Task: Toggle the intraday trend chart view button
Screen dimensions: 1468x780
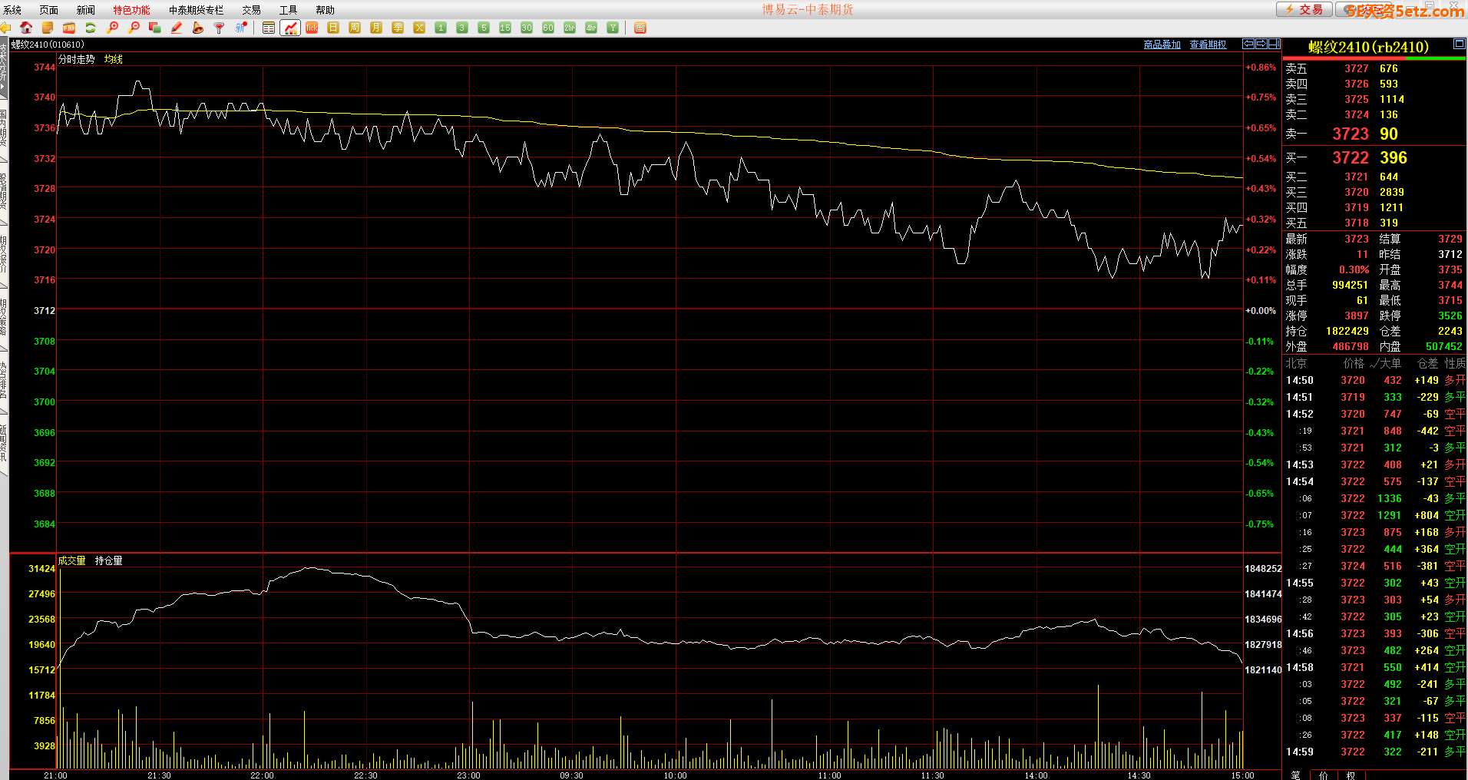Action: tap(290, 28)
